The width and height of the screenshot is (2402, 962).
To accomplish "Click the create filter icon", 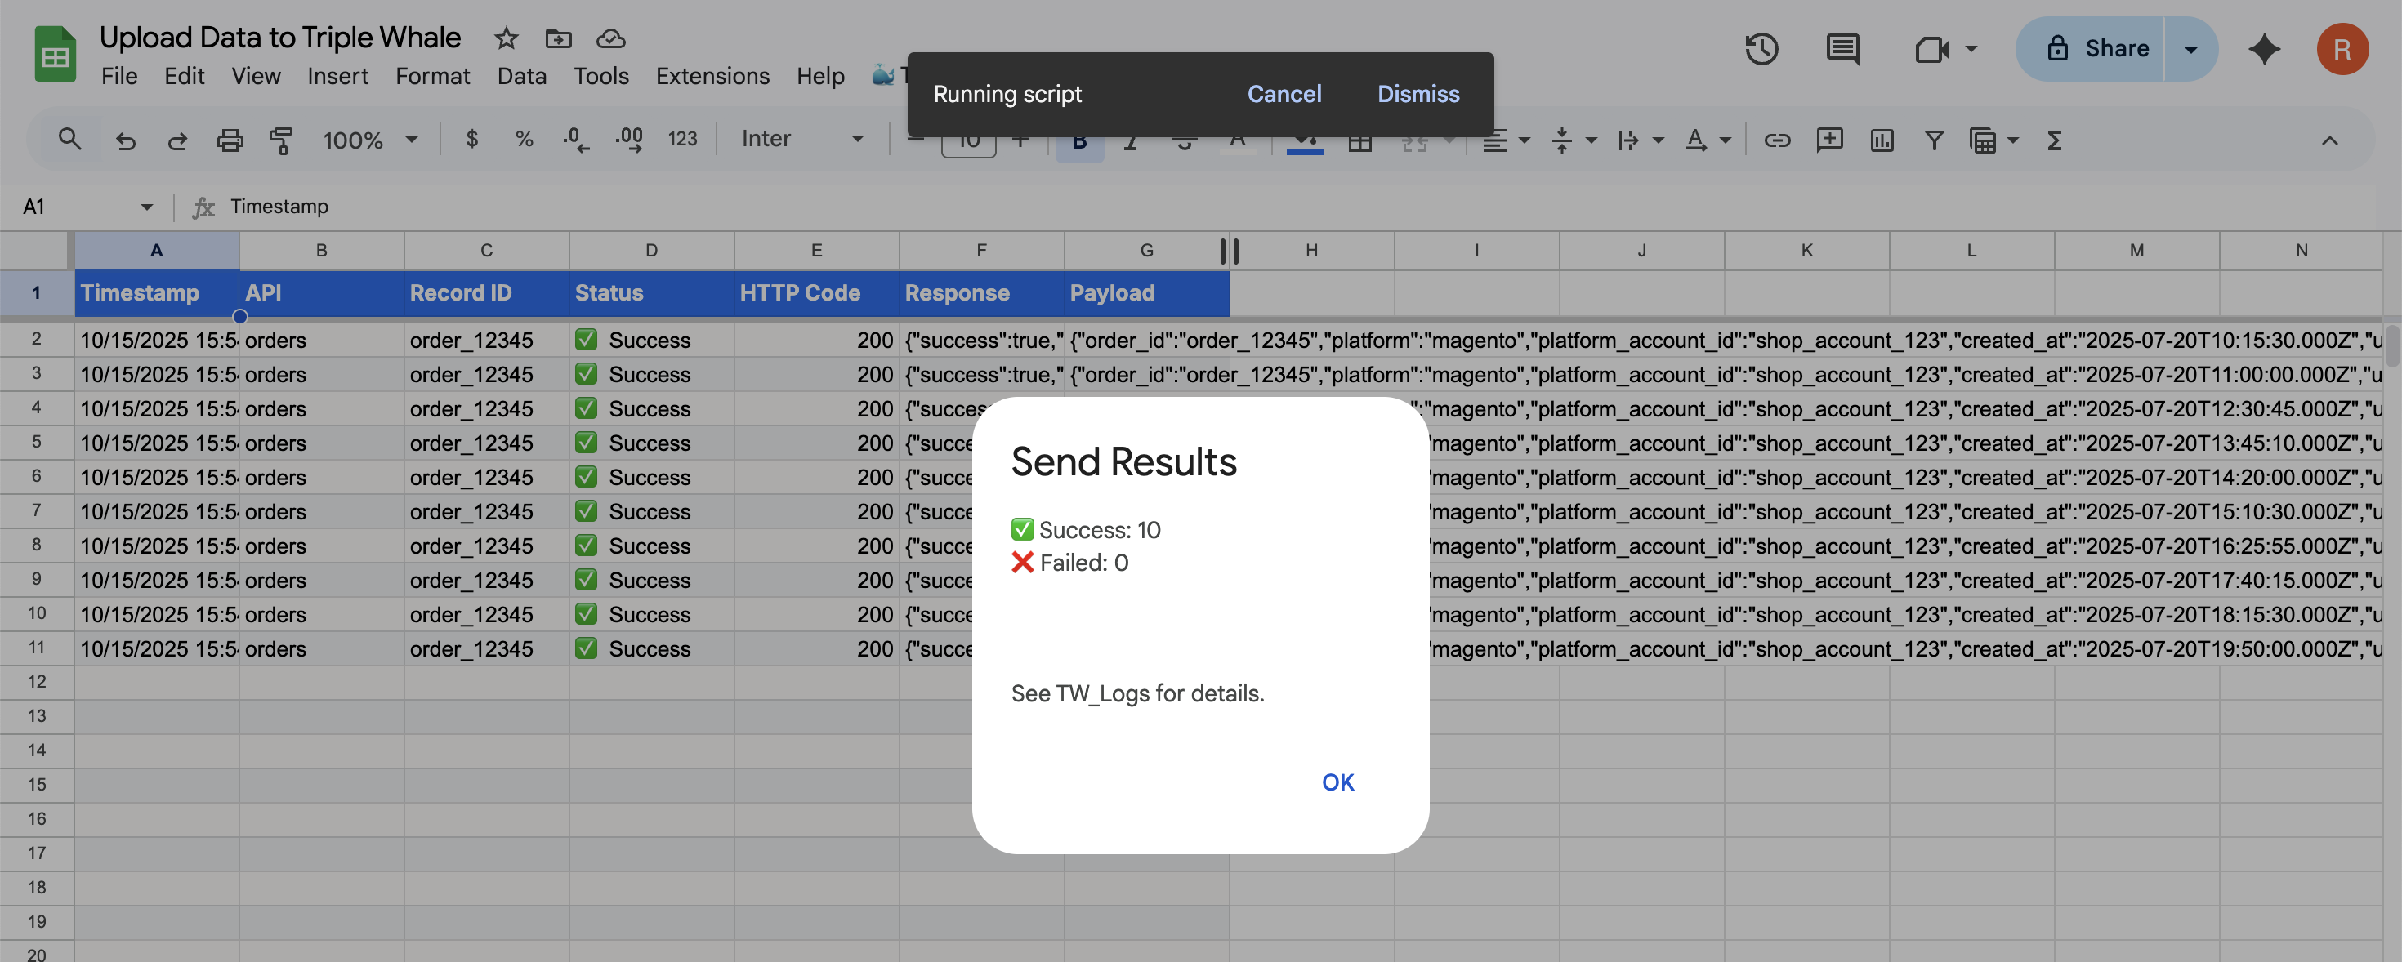I will (x=1934, y=140).
